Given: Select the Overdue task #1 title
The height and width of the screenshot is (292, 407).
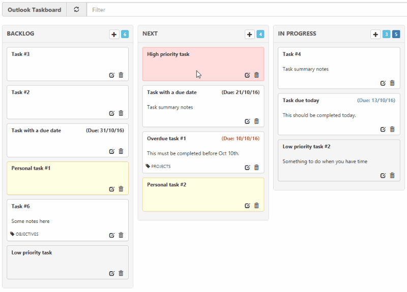Looking at the screenshot, I should [166, 138].
